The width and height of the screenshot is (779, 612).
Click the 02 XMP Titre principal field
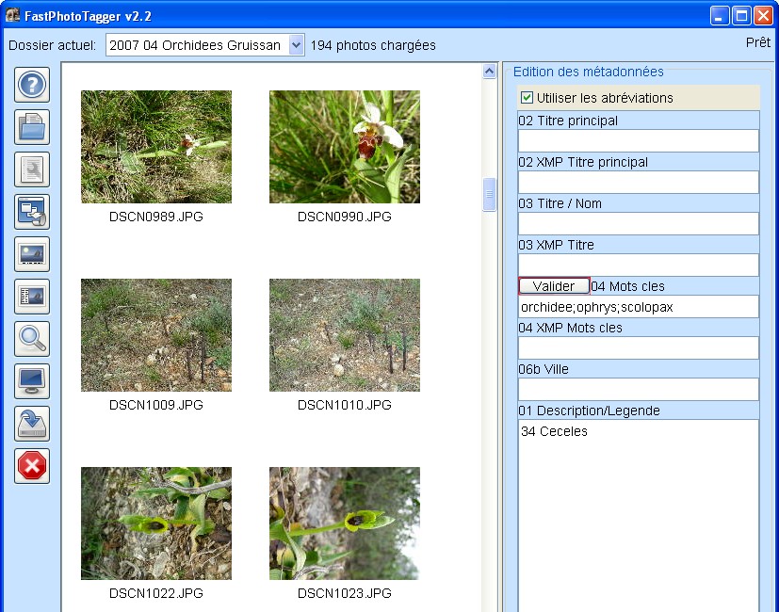639,183
